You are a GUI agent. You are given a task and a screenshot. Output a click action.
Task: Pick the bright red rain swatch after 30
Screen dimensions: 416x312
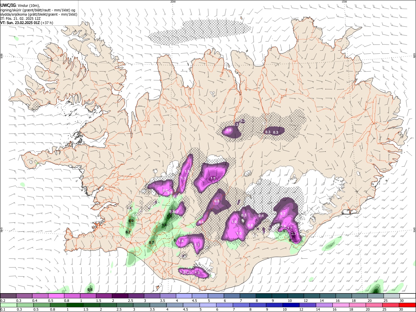click(407, 305)
